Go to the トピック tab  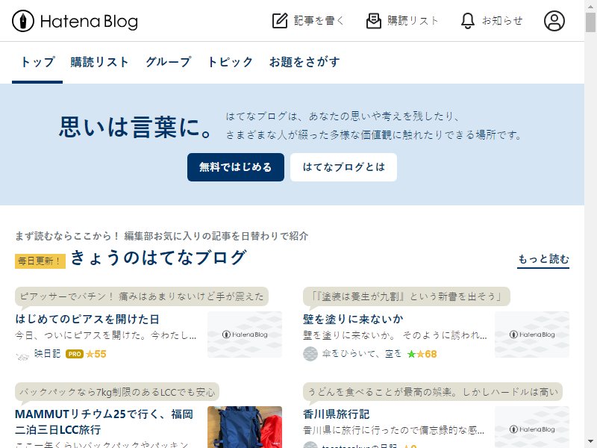(231, 62)
